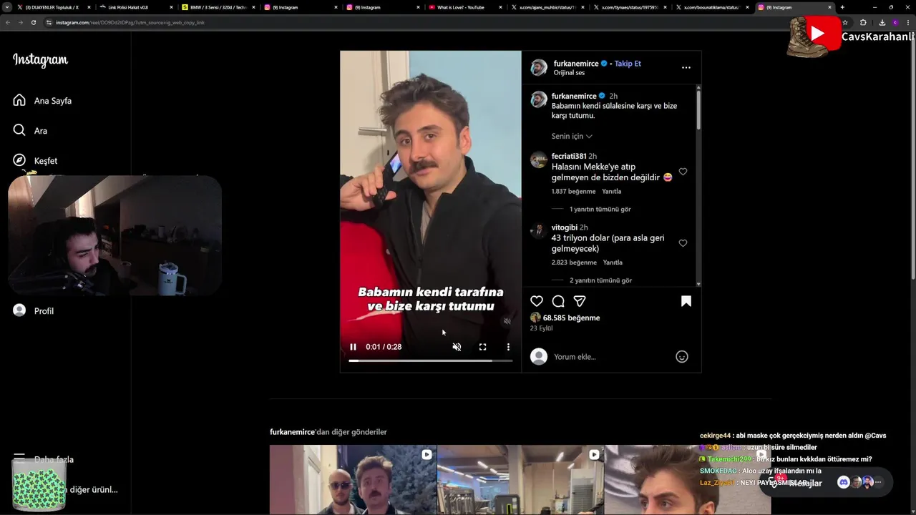Open furkanemirce profile from post header
The height and width of the screenshot is (515, 916).
click(x=575, y=64)
